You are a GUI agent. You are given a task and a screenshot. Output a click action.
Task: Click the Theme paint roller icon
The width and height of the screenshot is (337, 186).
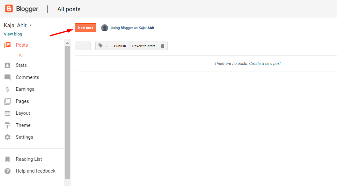[x=7, y=125]
